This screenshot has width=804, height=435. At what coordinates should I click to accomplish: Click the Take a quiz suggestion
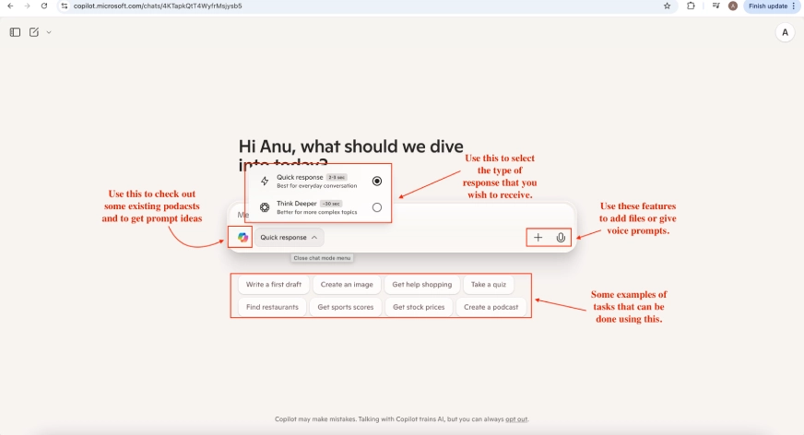(488, 285)
